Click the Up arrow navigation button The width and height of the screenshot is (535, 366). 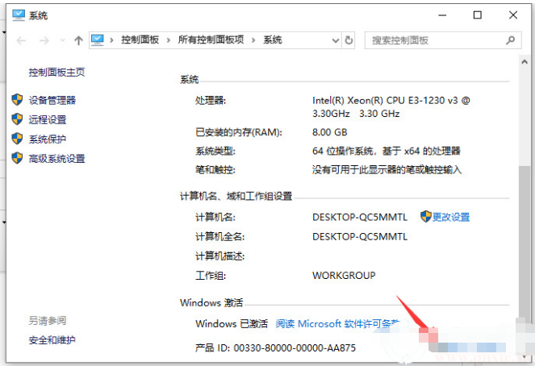78,40
